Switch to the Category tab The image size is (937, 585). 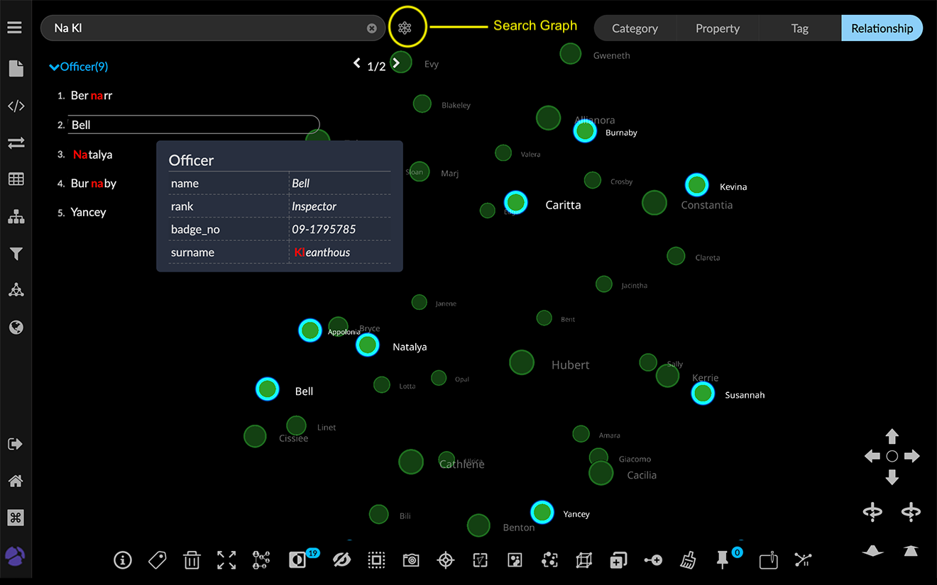tap(635, 28)
